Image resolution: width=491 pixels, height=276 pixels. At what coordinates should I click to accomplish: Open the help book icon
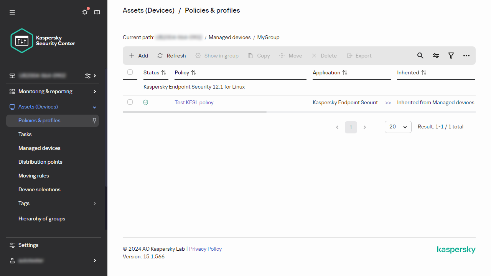pyautogui.click(x=97, y=12)
